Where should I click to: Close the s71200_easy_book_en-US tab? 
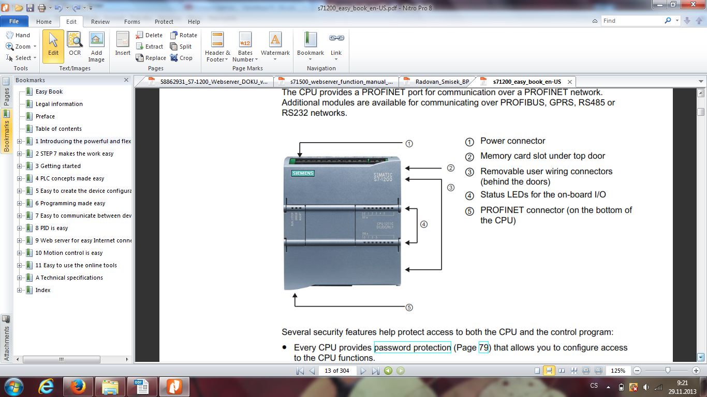click(570, 82)
